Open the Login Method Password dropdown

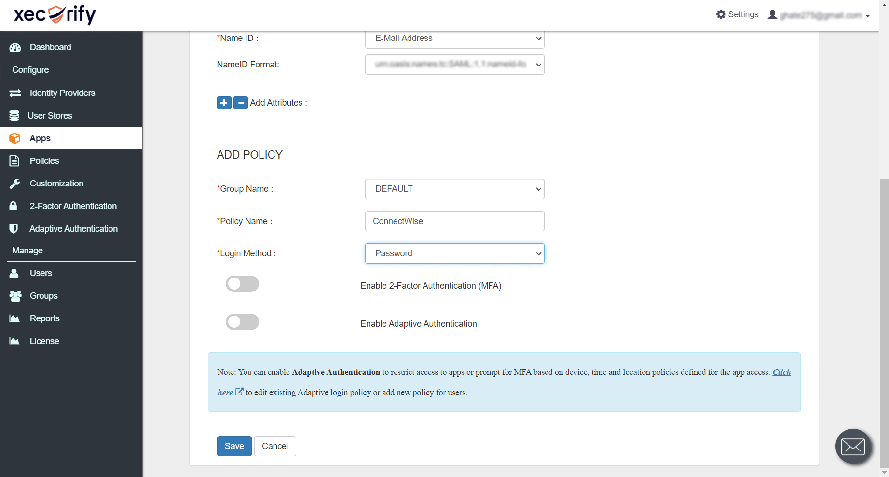point(455,253)
